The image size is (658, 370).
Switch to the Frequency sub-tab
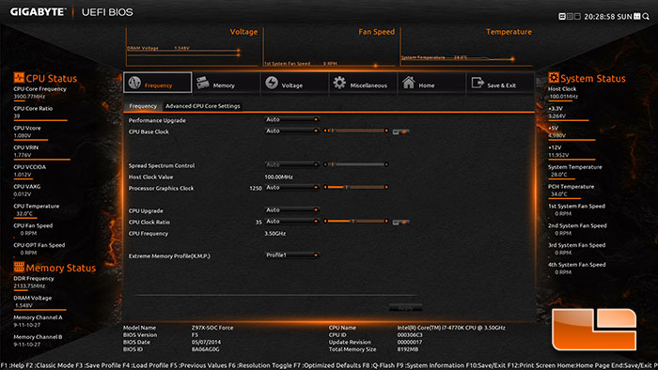tap(143, 106)
